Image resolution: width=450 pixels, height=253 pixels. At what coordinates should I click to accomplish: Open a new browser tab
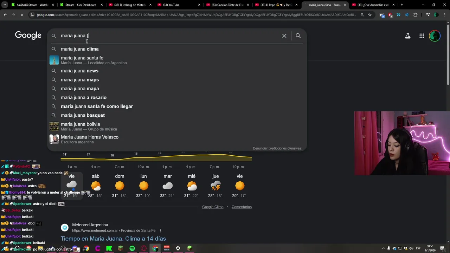[402, 5]
